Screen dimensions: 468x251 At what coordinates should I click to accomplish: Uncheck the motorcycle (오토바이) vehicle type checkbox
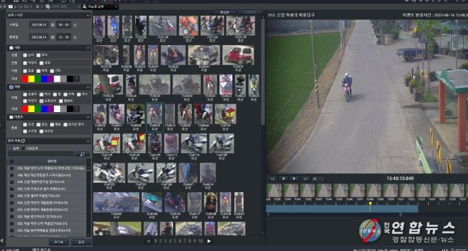tap(41, 101)
